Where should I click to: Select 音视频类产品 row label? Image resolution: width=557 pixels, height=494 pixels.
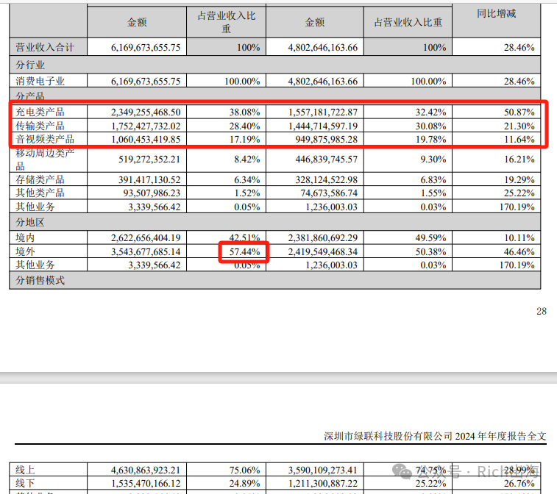[45, 139]
